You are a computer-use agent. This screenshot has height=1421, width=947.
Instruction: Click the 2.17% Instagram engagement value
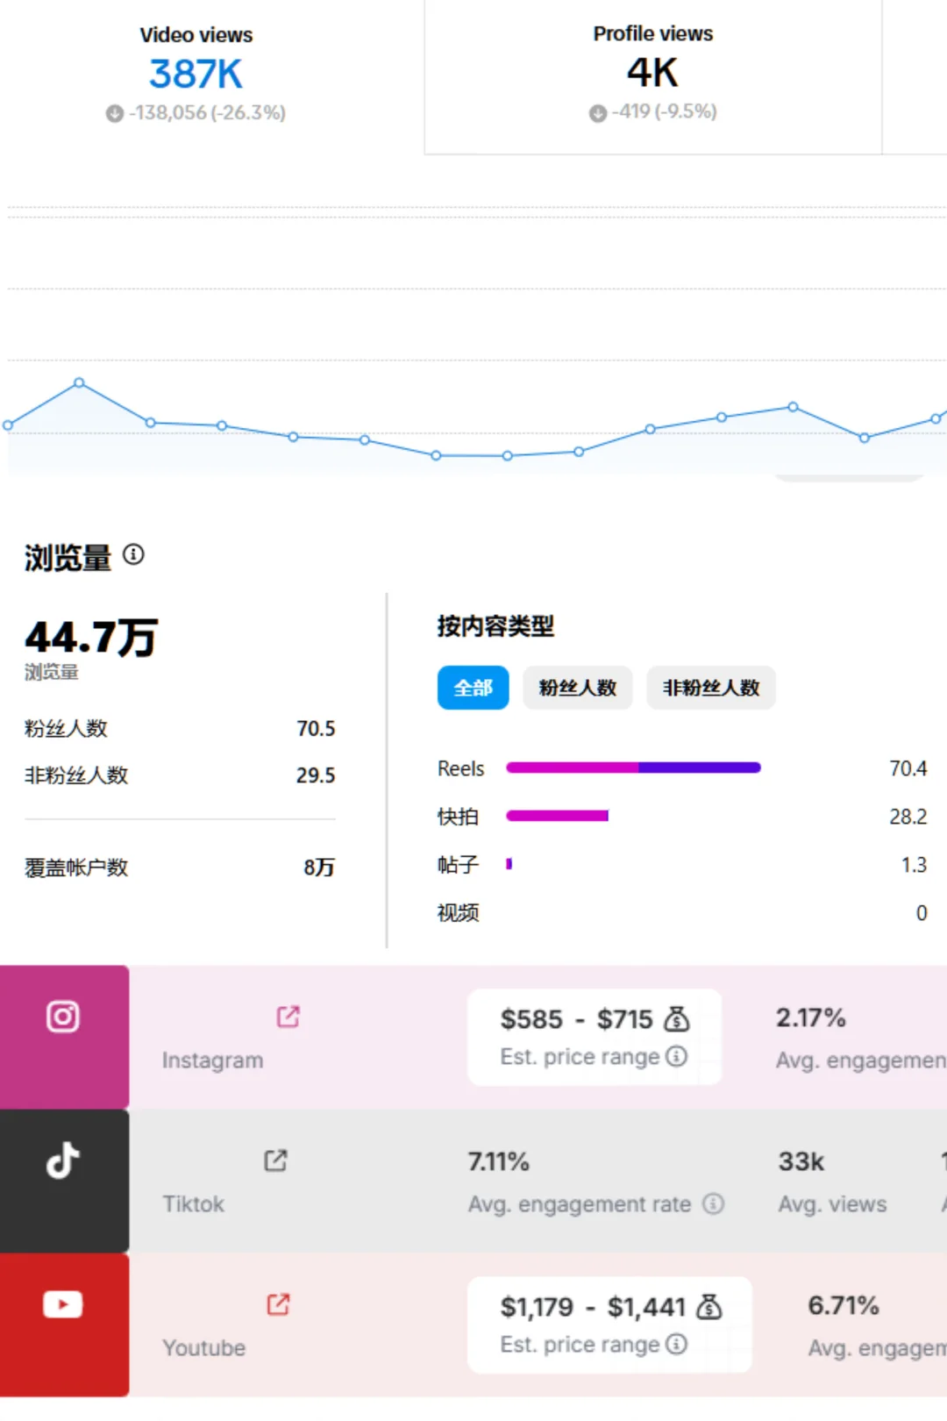(811, 1018)
